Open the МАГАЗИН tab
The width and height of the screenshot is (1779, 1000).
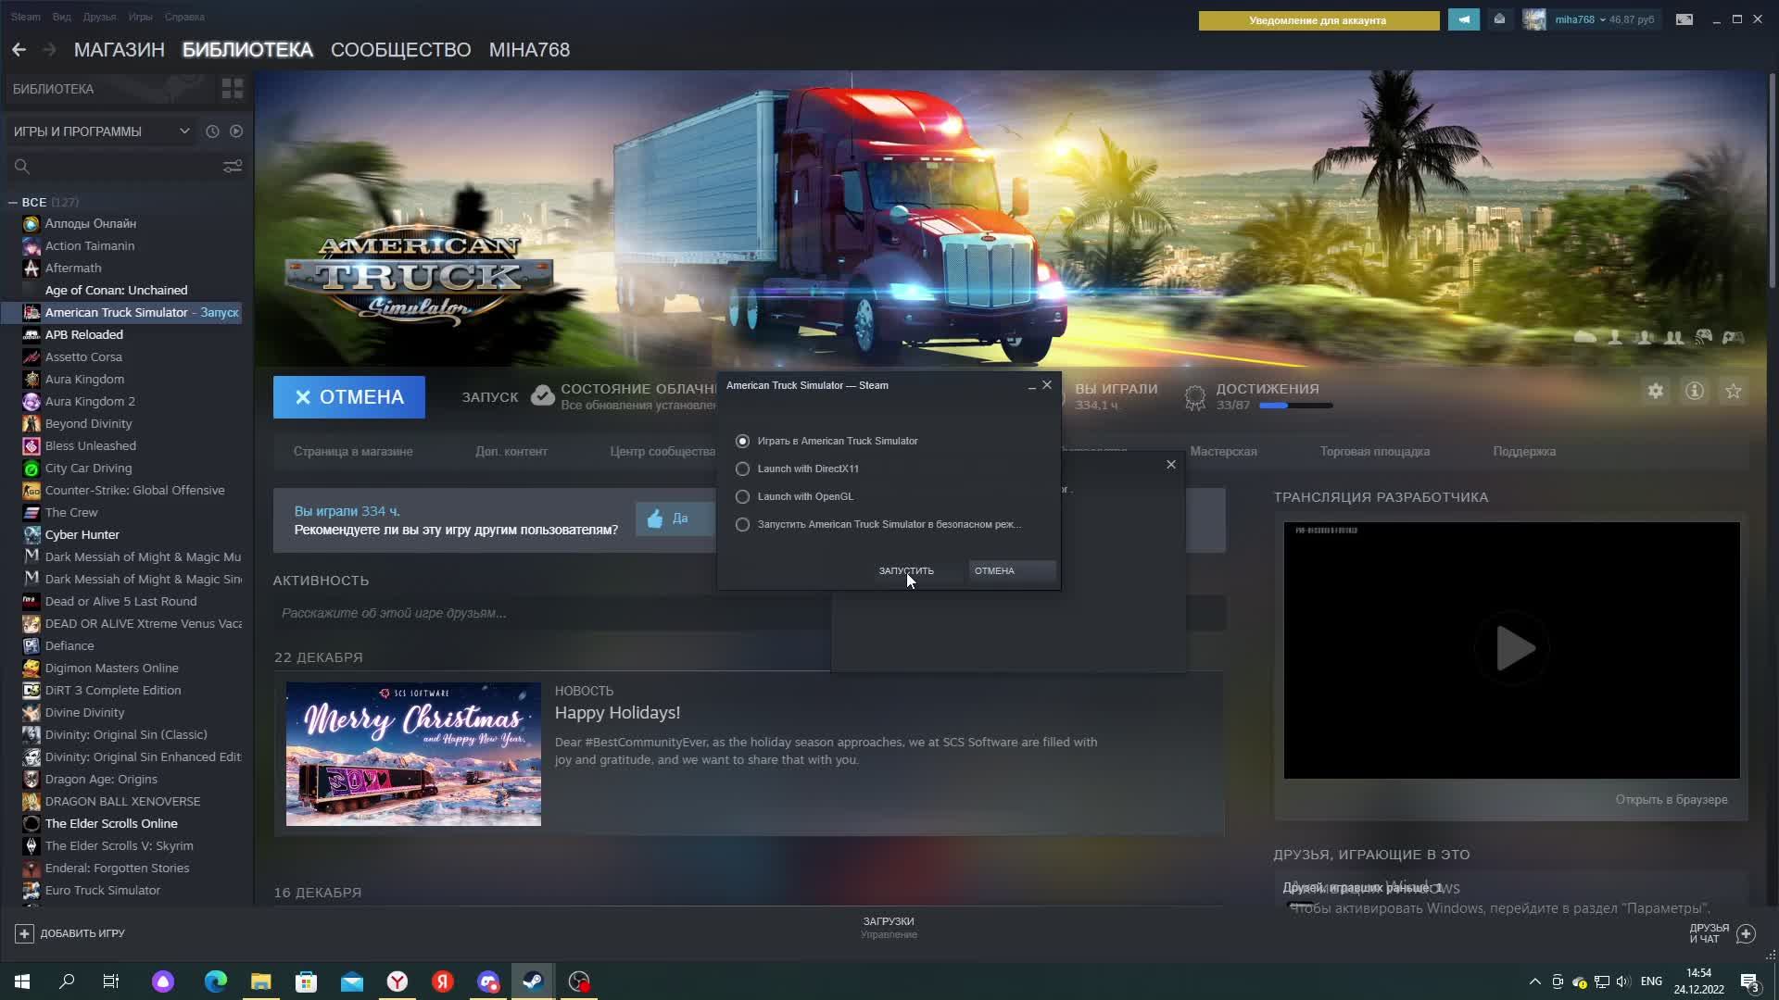119,50
